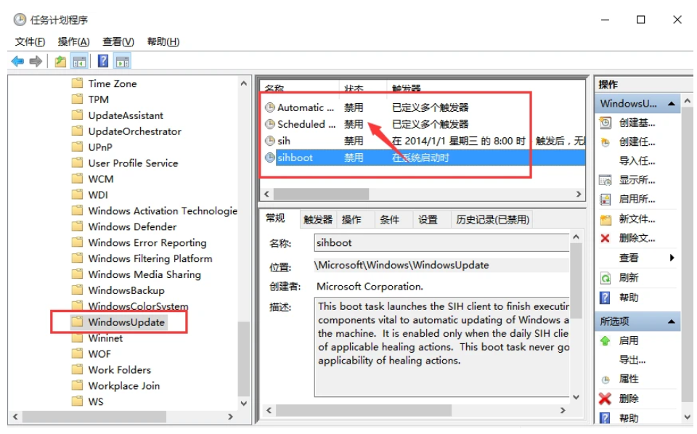The height and width of the screenshot is (434, 697).
Task: Click the blue help icon in the toolbar
Action: click(x=103, y=62)
